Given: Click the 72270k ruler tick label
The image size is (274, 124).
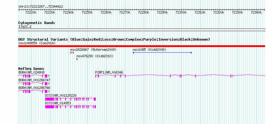Looking at the screenshot, I should pos(125,12).
